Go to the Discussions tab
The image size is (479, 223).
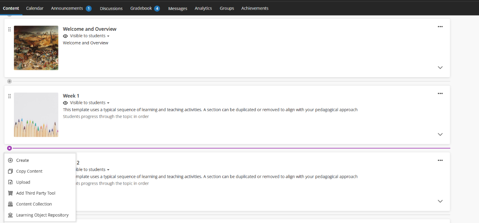[x=111, y=8]
